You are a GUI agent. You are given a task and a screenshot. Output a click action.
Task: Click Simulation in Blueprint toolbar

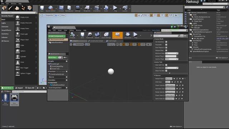[x=128, y=35]
